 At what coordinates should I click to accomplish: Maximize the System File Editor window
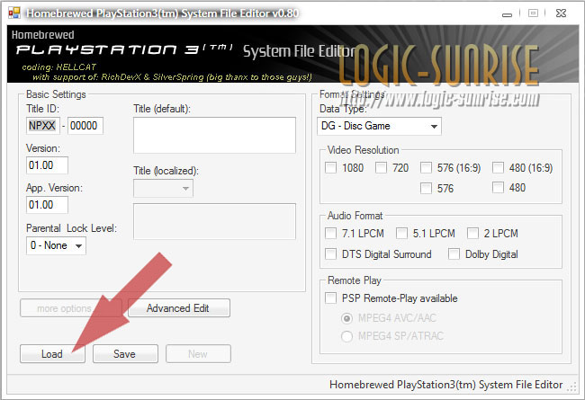533,13
